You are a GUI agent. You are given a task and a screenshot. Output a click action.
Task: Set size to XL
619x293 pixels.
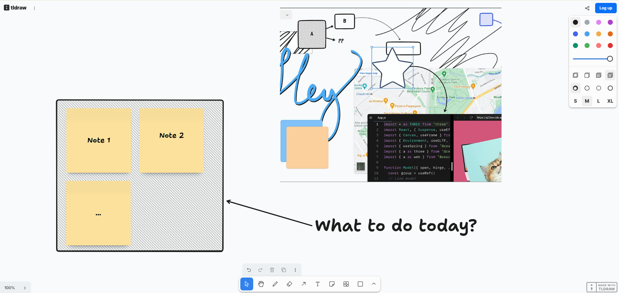click(610, 101)
